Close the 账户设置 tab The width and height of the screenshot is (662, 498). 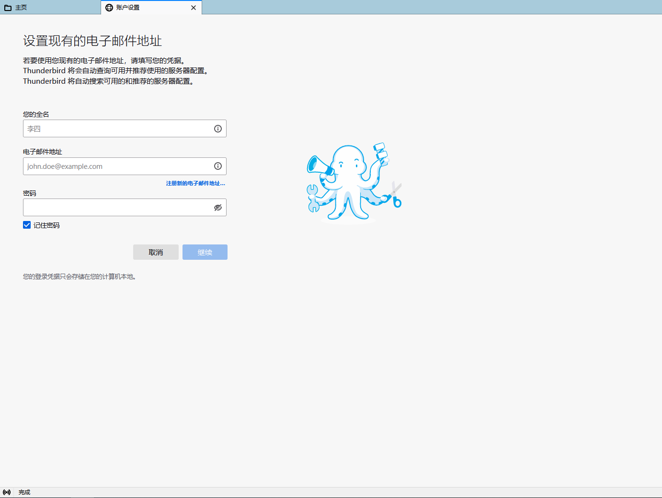point(194,8)
